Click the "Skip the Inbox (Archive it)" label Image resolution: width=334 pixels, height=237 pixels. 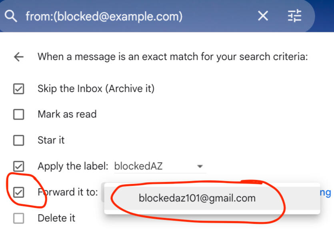coord(96,88)
